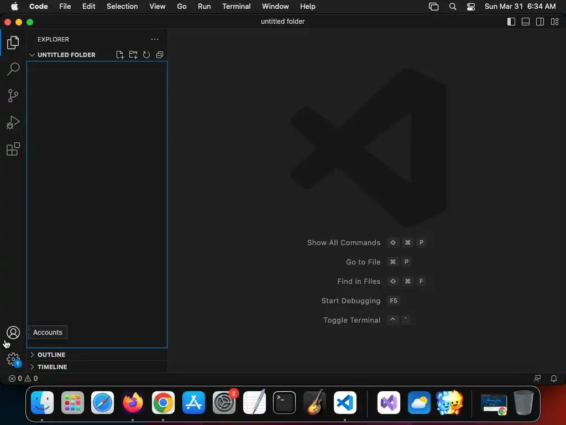Image resolution: width=566 pixels, height=425 pixels.
Task: Open Launchpad from the Dock
Action: (72, 403)
